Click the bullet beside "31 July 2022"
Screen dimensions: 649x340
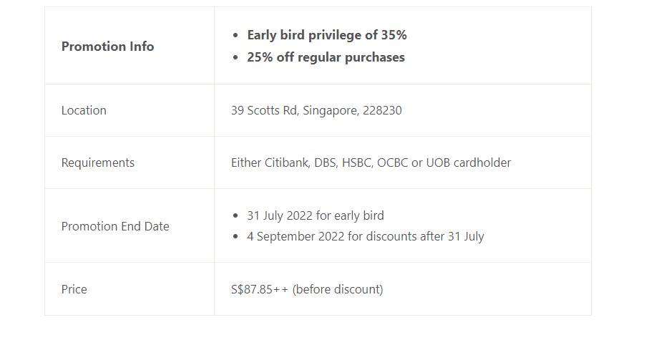tap(237, 215)
